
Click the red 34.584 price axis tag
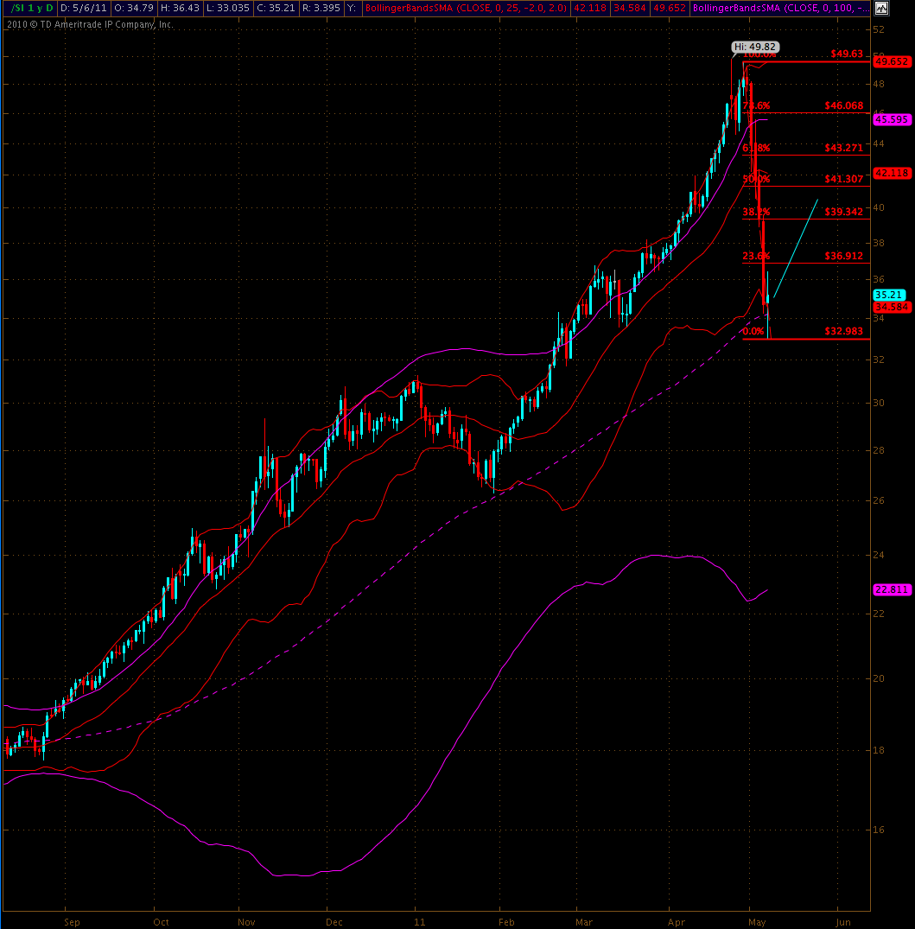click(891, 307)
